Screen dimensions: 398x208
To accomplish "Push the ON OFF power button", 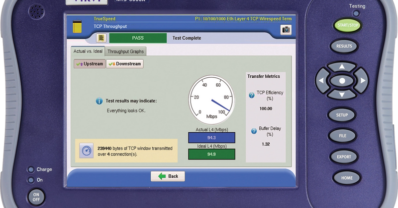I will (36, 197).
